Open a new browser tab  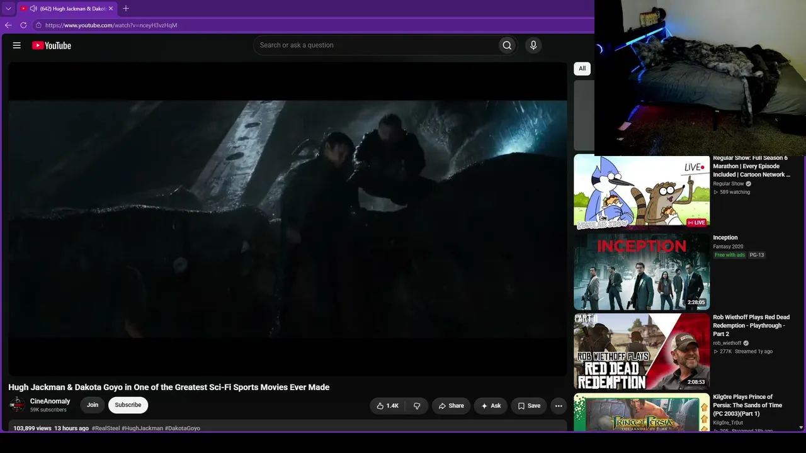tap(126, 9)
